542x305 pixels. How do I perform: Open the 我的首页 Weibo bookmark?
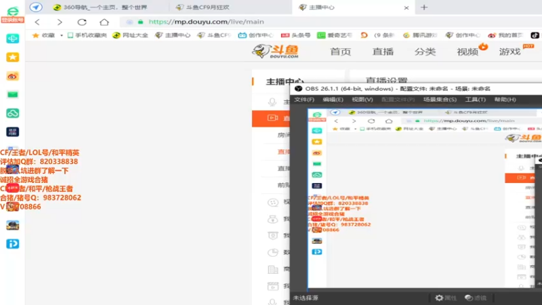pyautogui.click(x=505, y=35)
